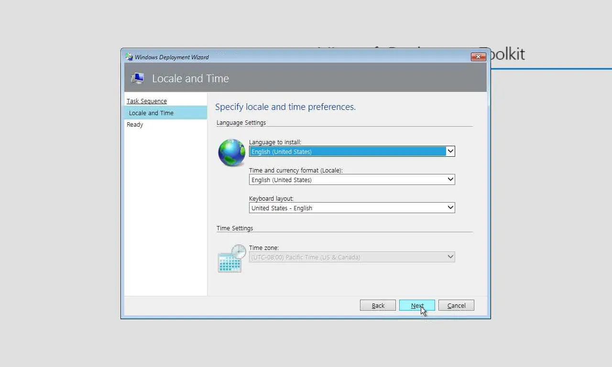This screenshot has height=367, width=612.
Task: Click the 'Specify locale and time preferences.' heading
Action: click(x=285, y=107)
